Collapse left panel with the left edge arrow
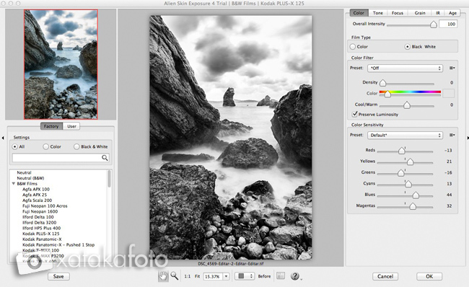The width and height of the screenshot is (469, 287). (x=3, y=138)
